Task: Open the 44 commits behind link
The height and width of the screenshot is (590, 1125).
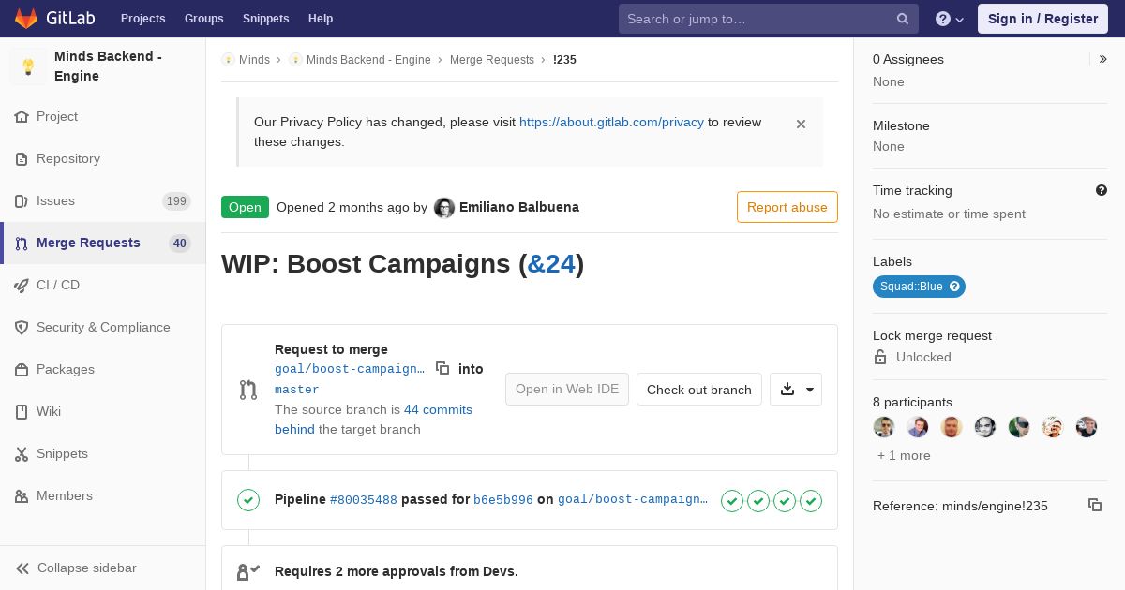Action: click(x=438, y=409)
